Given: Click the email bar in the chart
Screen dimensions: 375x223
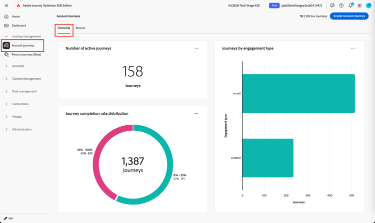Looking at the screenshot, I should pos(298,93).
